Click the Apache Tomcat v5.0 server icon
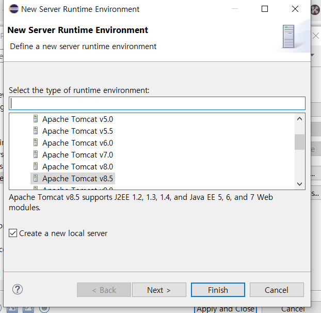Image resolution: width=321 pixels, height=313 pixels. [36, 119]
